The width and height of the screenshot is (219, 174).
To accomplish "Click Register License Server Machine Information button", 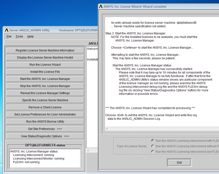I will (45, 50).
